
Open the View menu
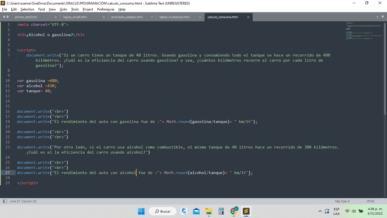coord(52,9)
